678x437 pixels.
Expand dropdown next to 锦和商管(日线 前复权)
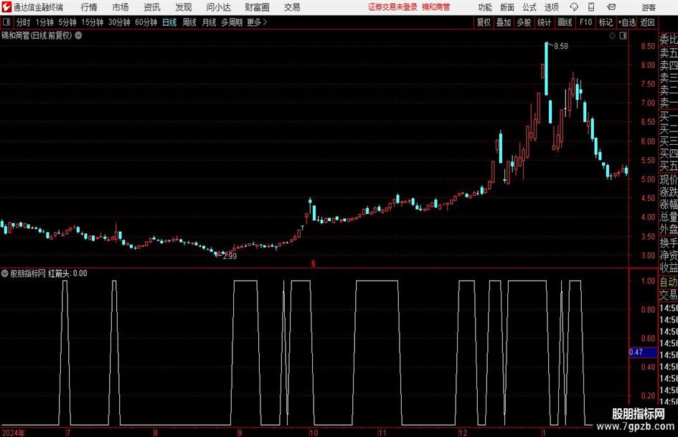click(78, 35)
